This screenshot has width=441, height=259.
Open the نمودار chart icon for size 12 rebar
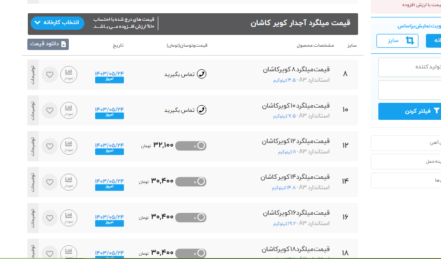tap(69, 146)
